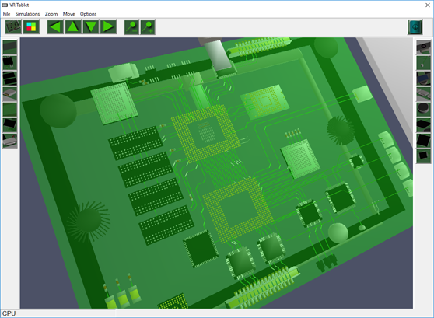
Task: Select the black chip with pins in left panel
Action: pyautogui.click(x=10, y=63)
